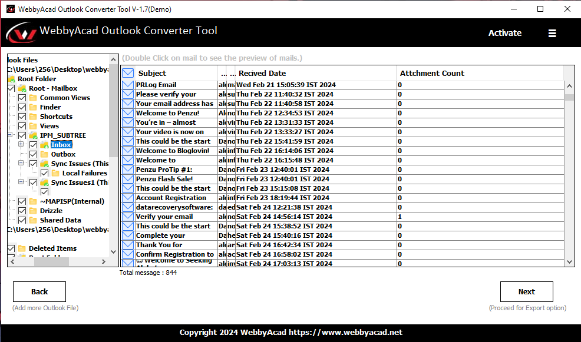Click the folder tree horizontal scrollbar thumb
Image resolution: width=581 pixels, height=342 pixels.
51,262
